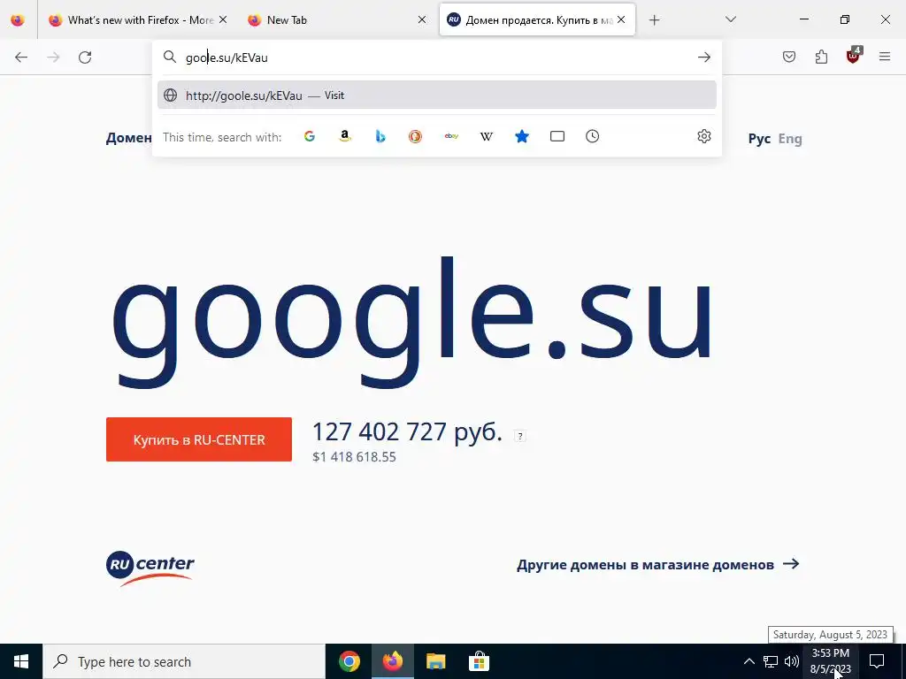Open the volume speaker icon
The image size is (906, 679).
tap(792, 661)
